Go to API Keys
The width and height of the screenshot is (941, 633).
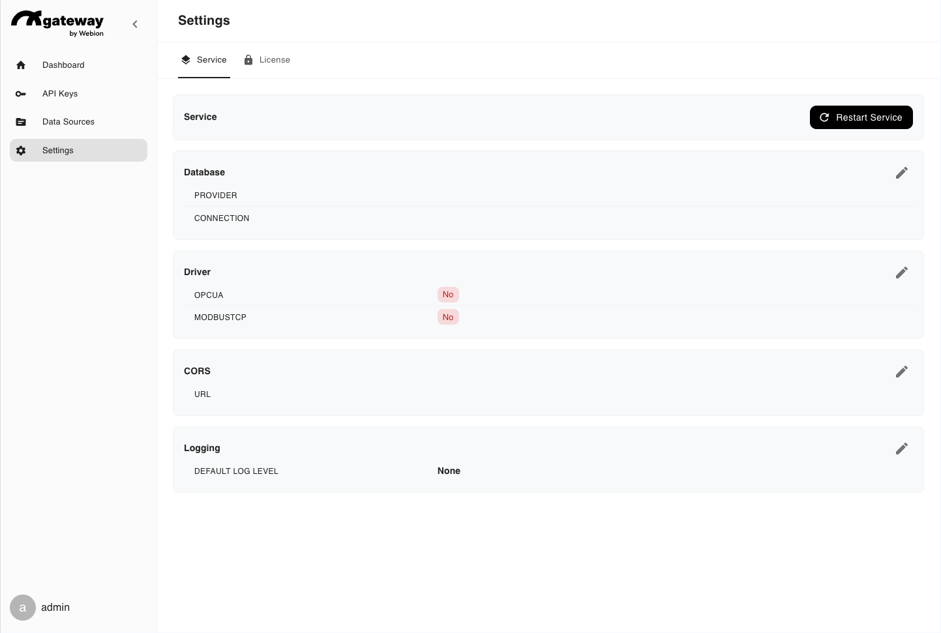click(60, 94)
